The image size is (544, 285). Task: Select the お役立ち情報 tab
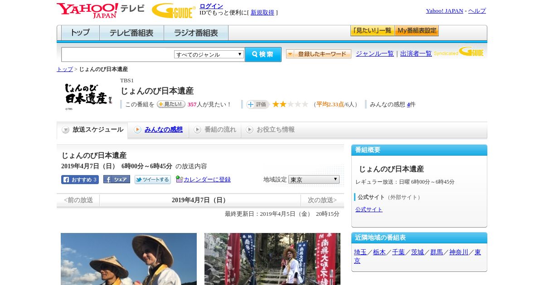pos(271,130)
